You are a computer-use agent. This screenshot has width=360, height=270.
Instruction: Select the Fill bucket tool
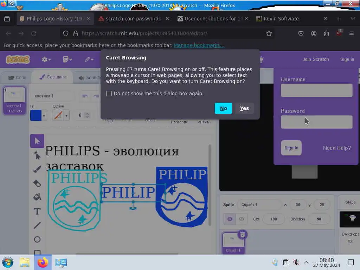37,197
